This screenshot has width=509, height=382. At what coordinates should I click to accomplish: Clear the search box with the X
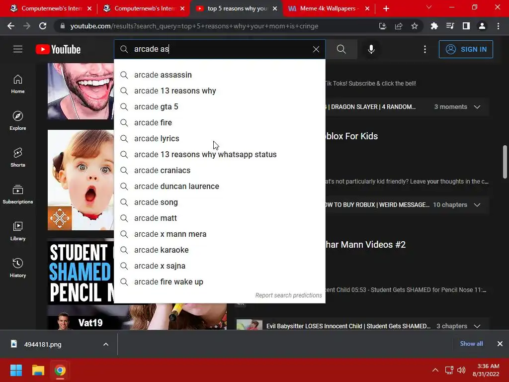316,49
